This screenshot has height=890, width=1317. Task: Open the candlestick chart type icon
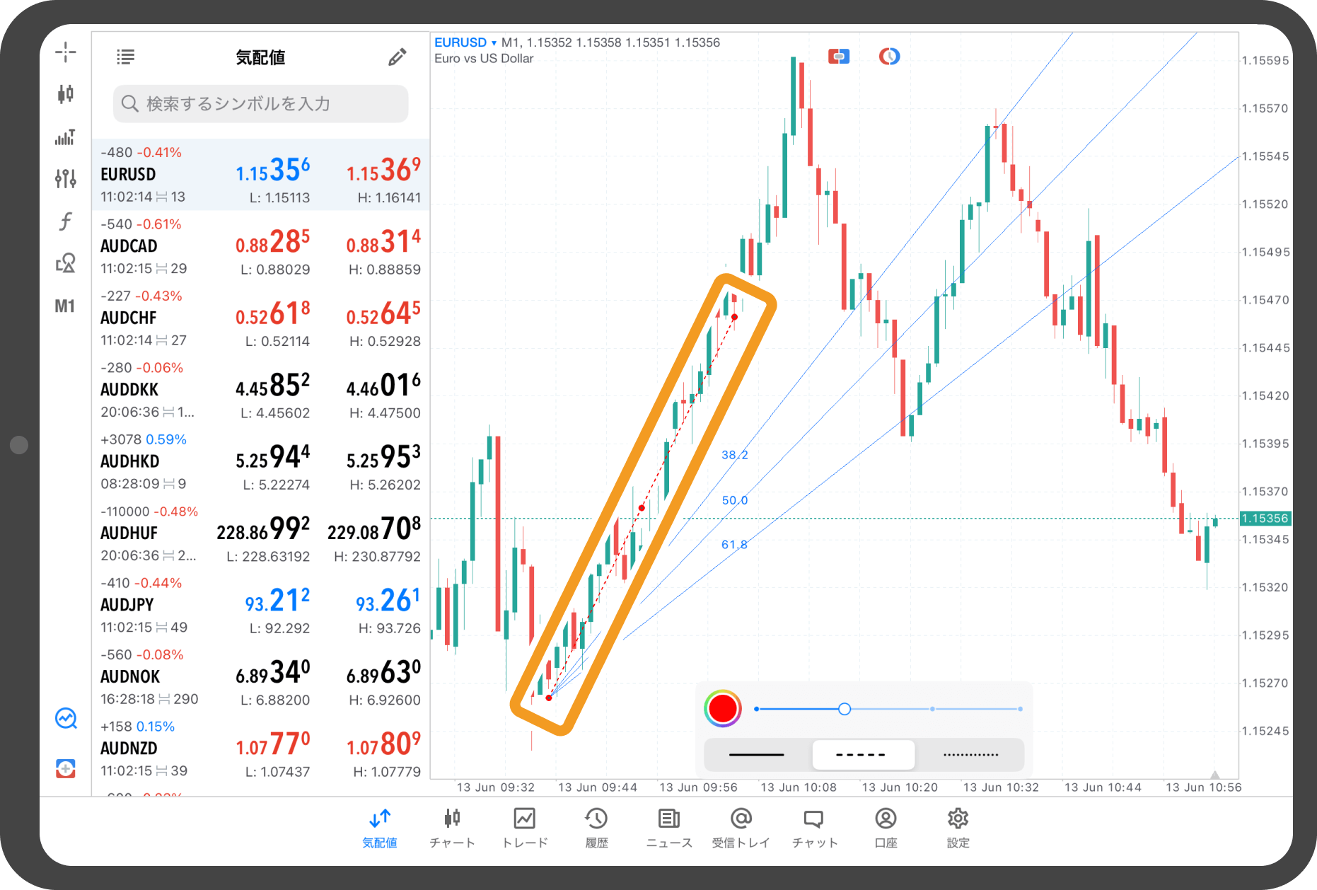[x=65, y=93]
